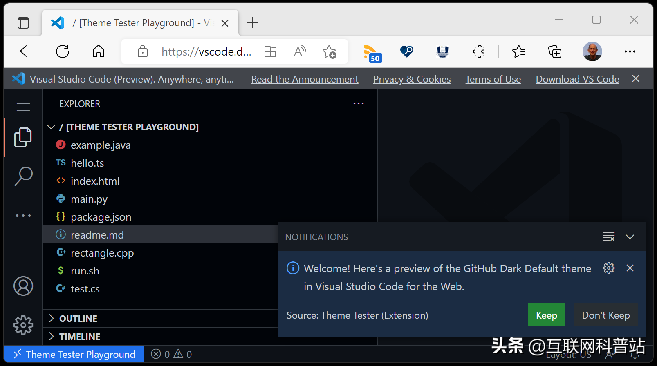Open Privacy & Cookies link
657x366 pixels.
tap(412, 79)
